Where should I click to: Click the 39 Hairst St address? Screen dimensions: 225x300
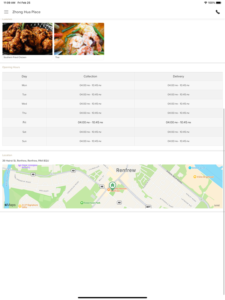point(25,161)
